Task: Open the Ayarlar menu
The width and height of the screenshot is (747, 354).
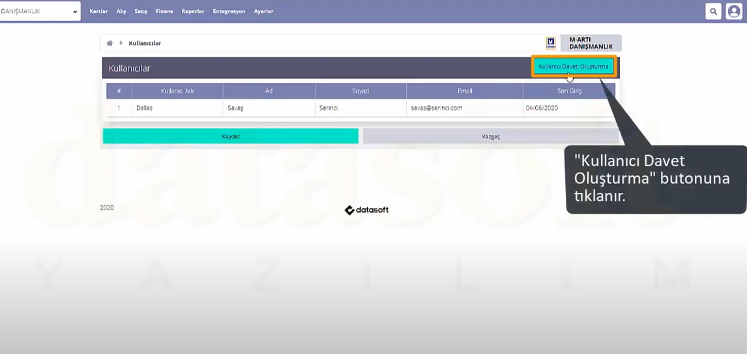Action: click(263, 11)
